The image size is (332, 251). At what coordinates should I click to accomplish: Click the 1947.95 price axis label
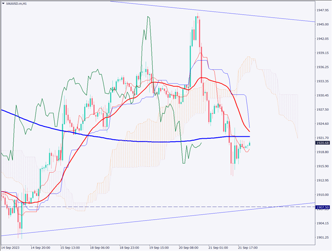(x=322, y=10)
